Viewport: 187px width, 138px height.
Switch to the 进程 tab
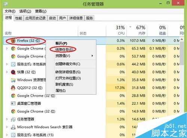[9, 18]
